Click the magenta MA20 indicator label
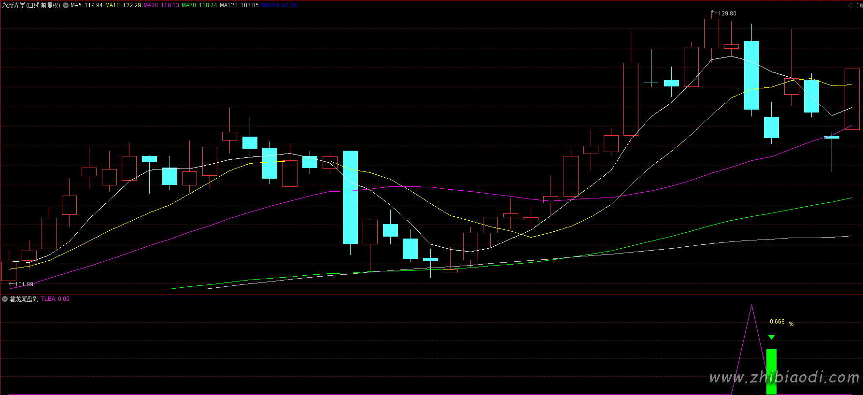The width and height of the screenshot is (863, 395). coord(161,5)
